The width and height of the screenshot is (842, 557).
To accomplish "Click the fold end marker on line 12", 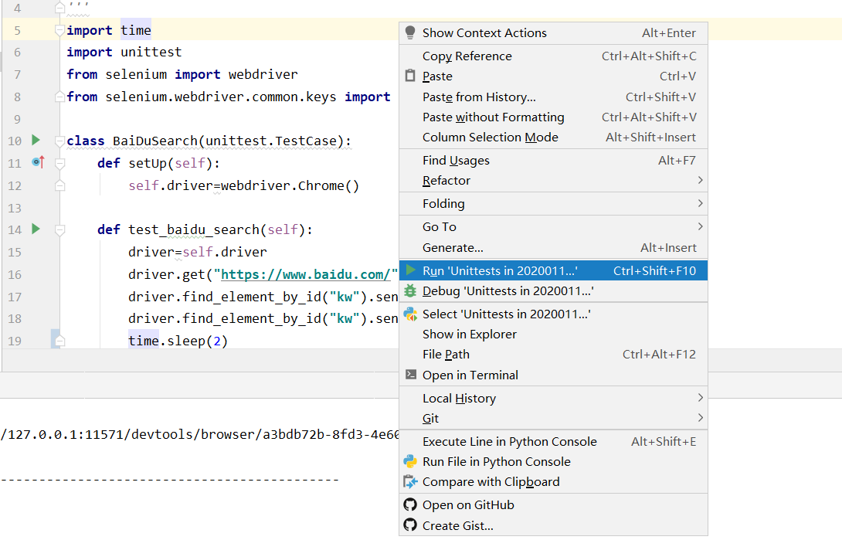I will (x=60, y=185).
